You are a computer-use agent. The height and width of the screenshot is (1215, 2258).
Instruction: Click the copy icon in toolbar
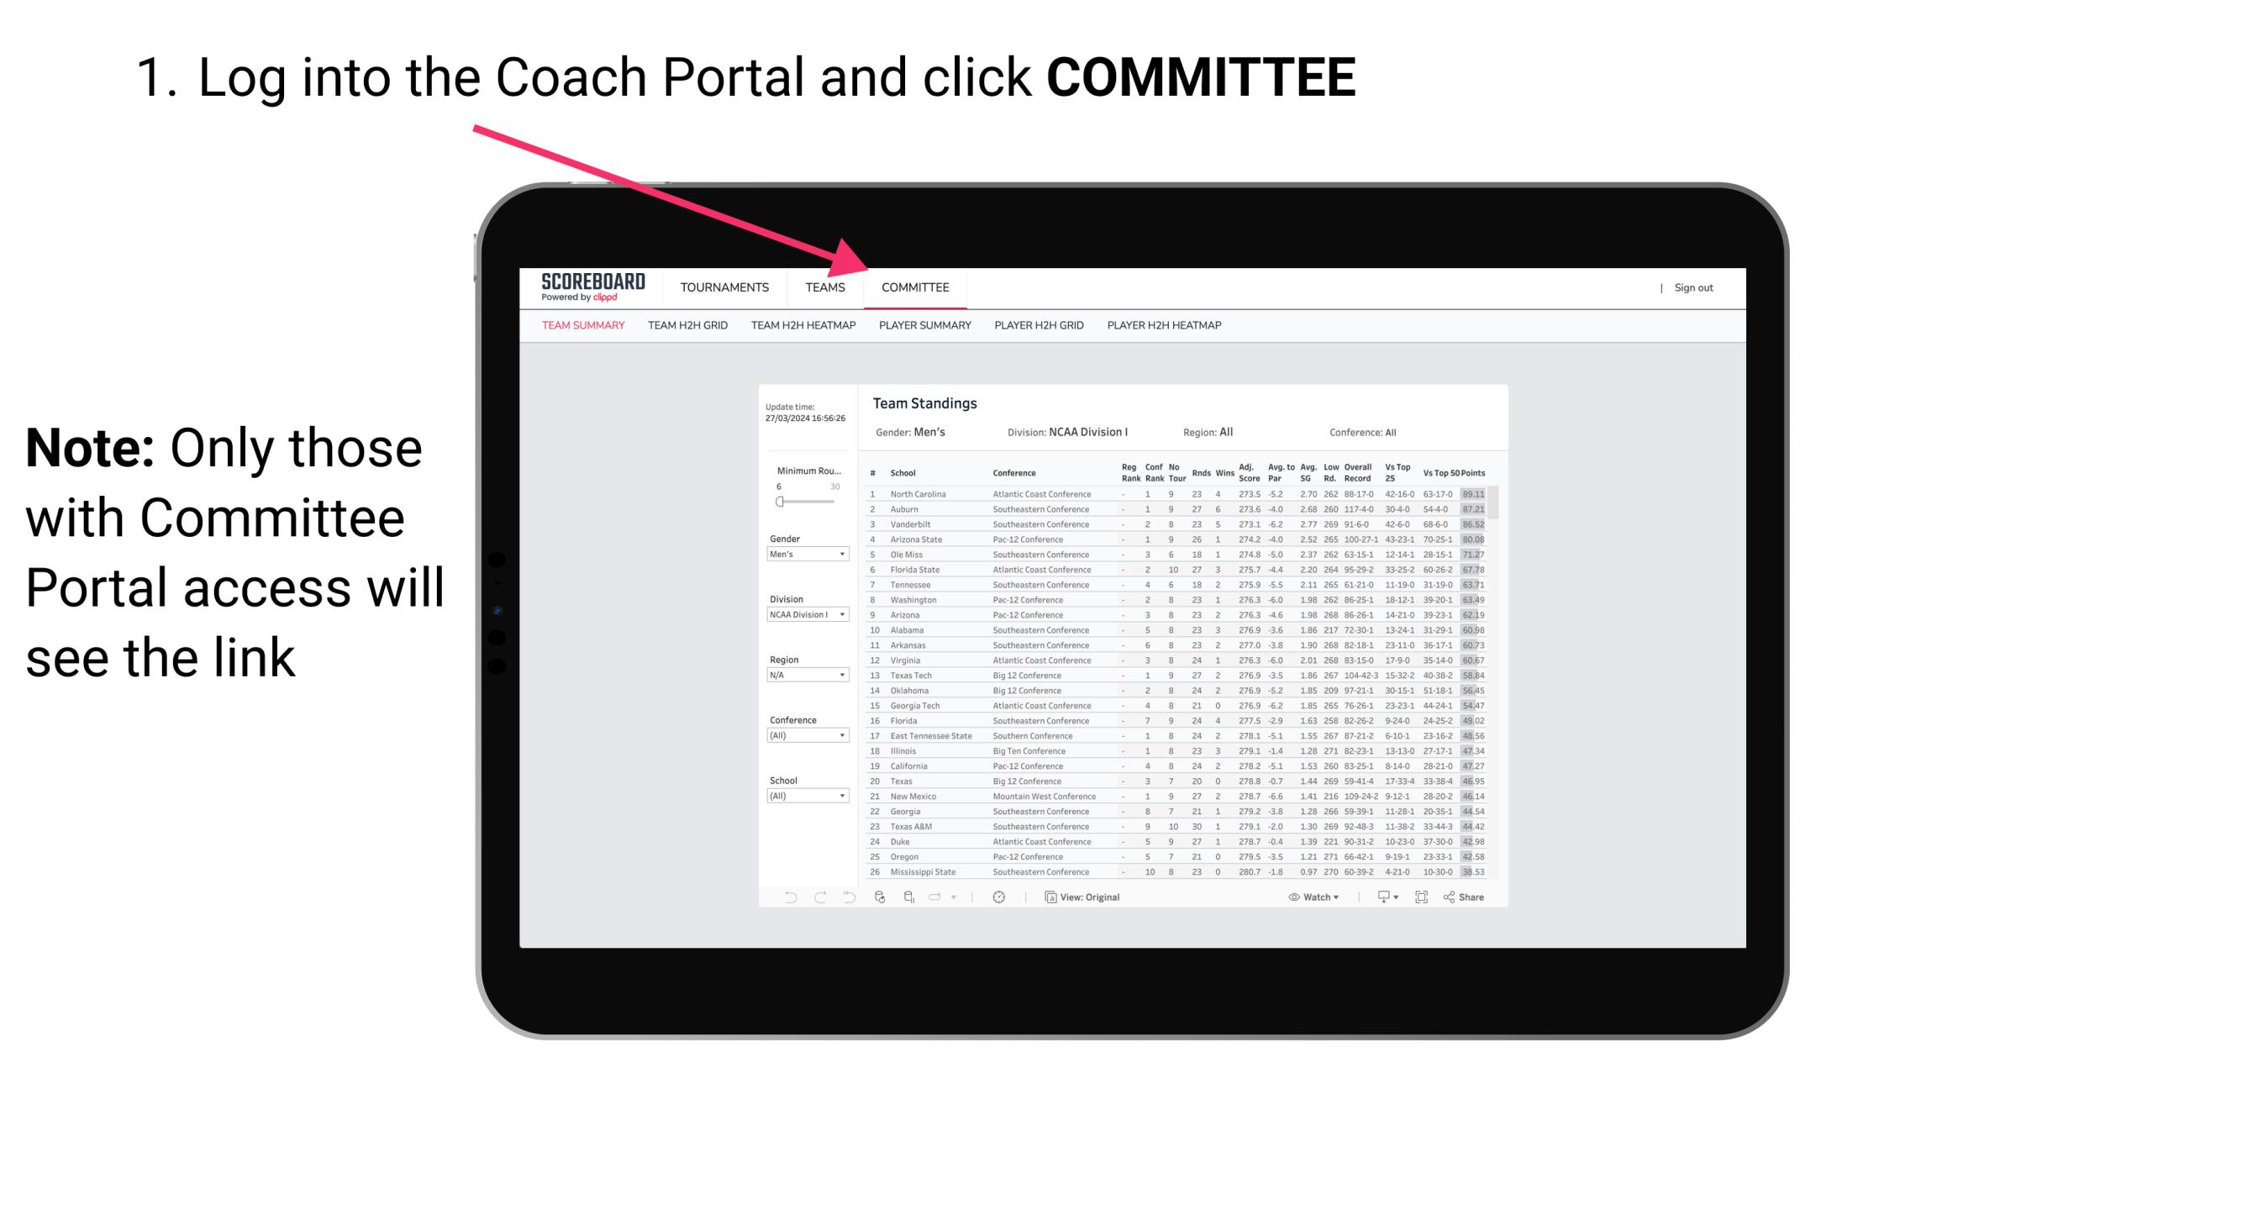(1047, 897)
